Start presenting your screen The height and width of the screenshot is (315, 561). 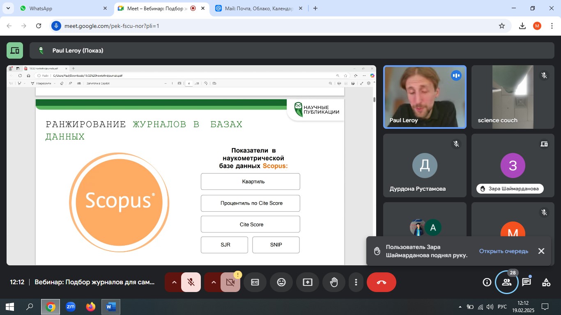(x=308, y=282)
